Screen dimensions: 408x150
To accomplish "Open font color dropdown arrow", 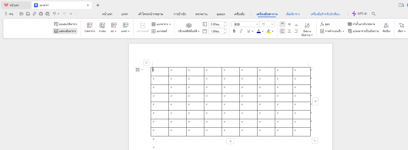I will tap(263, 31).
